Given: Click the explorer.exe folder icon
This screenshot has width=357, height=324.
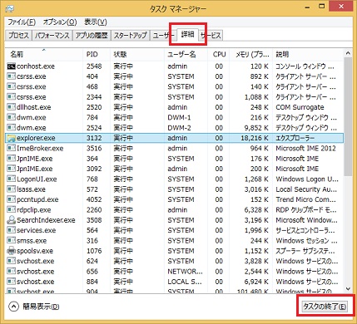Looking at the screenshot, I should [11, 138].
